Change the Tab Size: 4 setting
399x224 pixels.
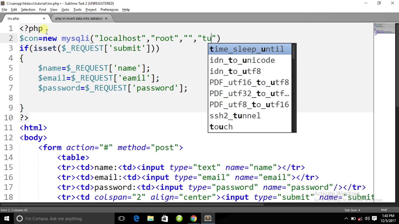(x=352, y=210)
